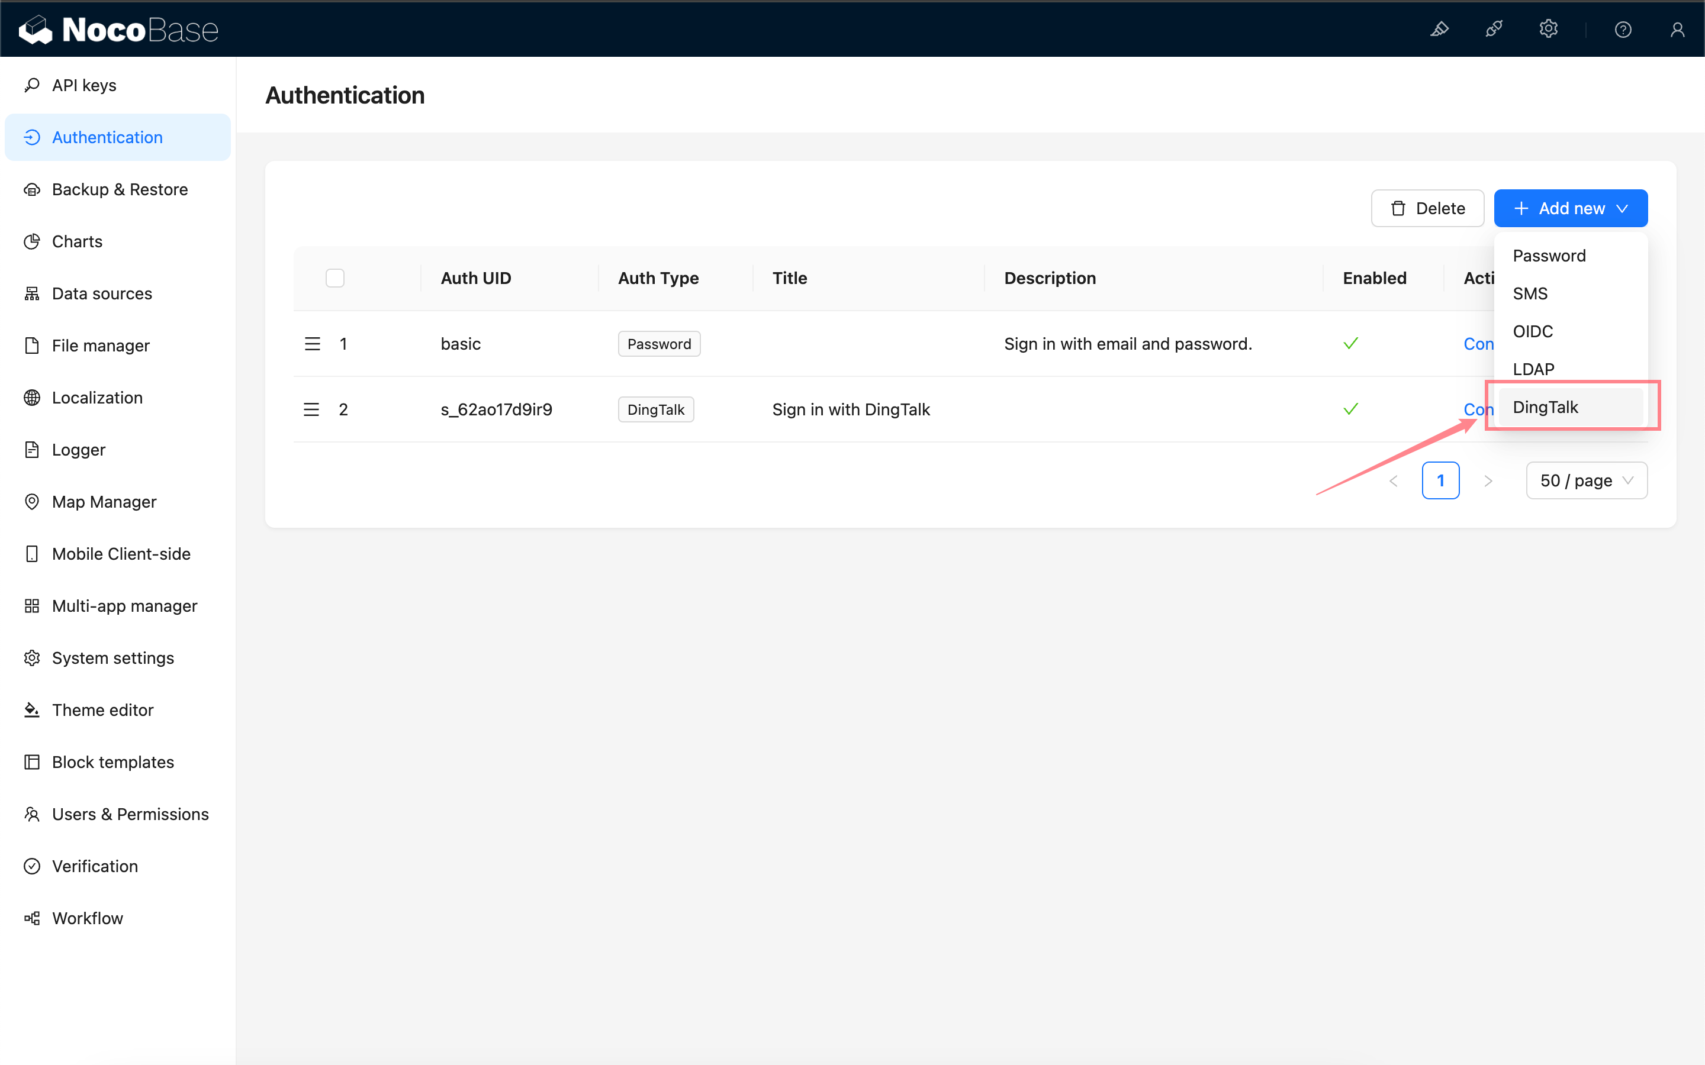Viewport: 1705px width, 1065px height.
Task: Pick the LDAP authenticator option
Action: pyautogui.click(x=1533, y=369)
